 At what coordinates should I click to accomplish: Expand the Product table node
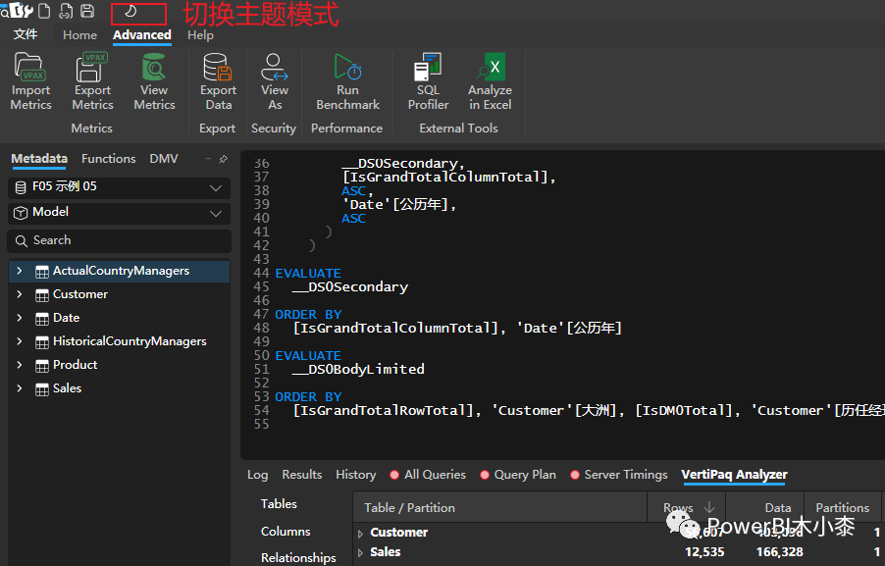click(x=20, y=365)
